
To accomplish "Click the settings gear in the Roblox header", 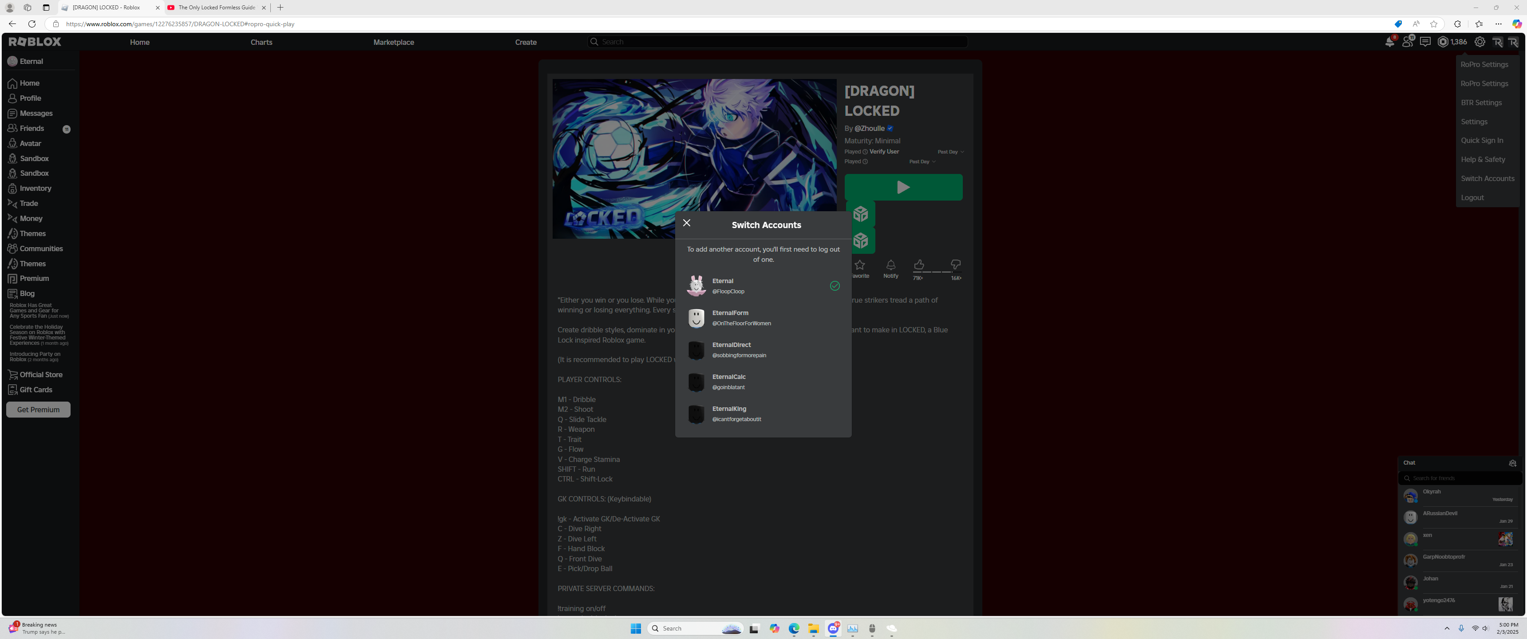I will coord(1480,42).
